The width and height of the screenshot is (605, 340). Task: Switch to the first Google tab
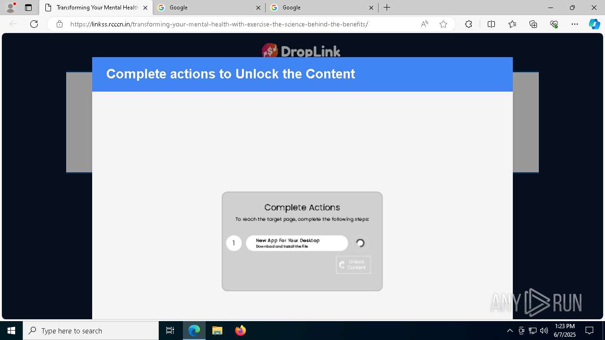[209, 8]
